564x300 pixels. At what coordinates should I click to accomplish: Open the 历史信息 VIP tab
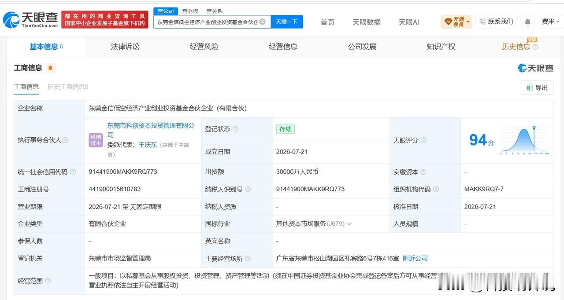[x=516, y=47]
